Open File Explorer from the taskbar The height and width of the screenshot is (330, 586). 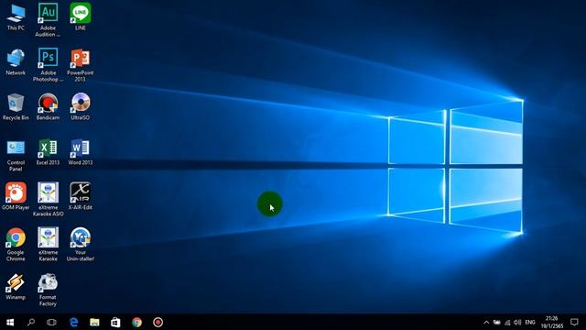coord(94,322)
